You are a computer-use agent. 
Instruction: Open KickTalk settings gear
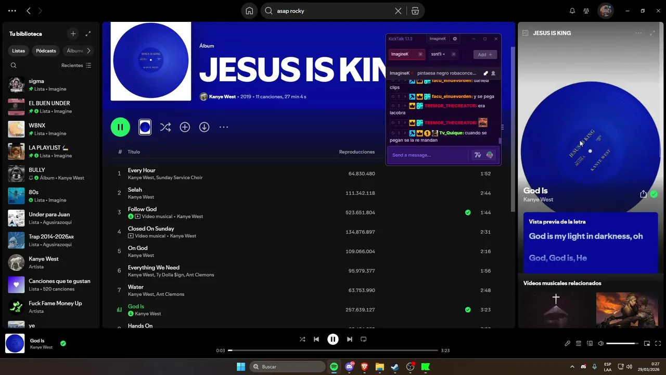[455, 39]
